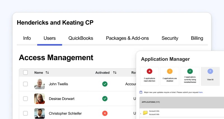Open Desirae Dorwart's profile photo
This screenshot has width=224, height=119.
pos(39,99)
